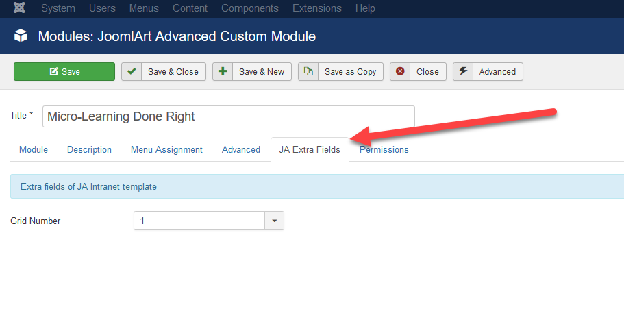The width and height of the screenshot is (624, 324).
Task: Click the Save as Copy button label
Action: pyautogui.click(x=350, y=72)
